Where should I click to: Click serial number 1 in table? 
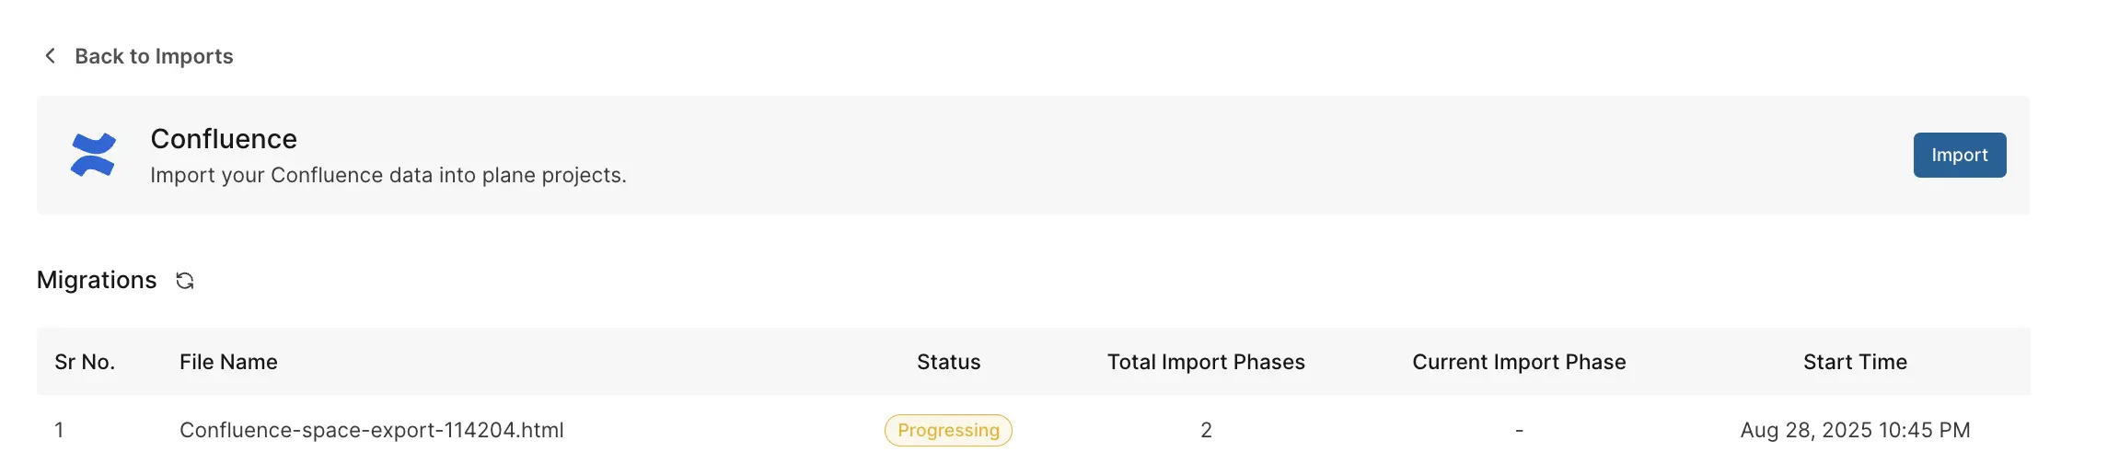pos(59,430)
